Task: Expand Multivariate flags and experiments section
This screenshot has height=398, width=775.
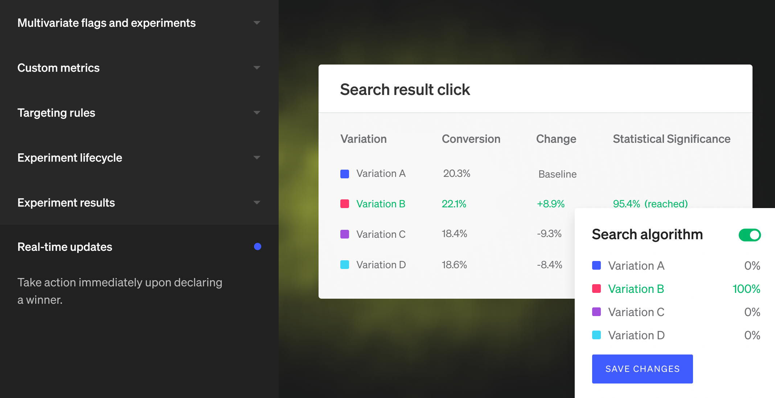Action: click(257, 23)
